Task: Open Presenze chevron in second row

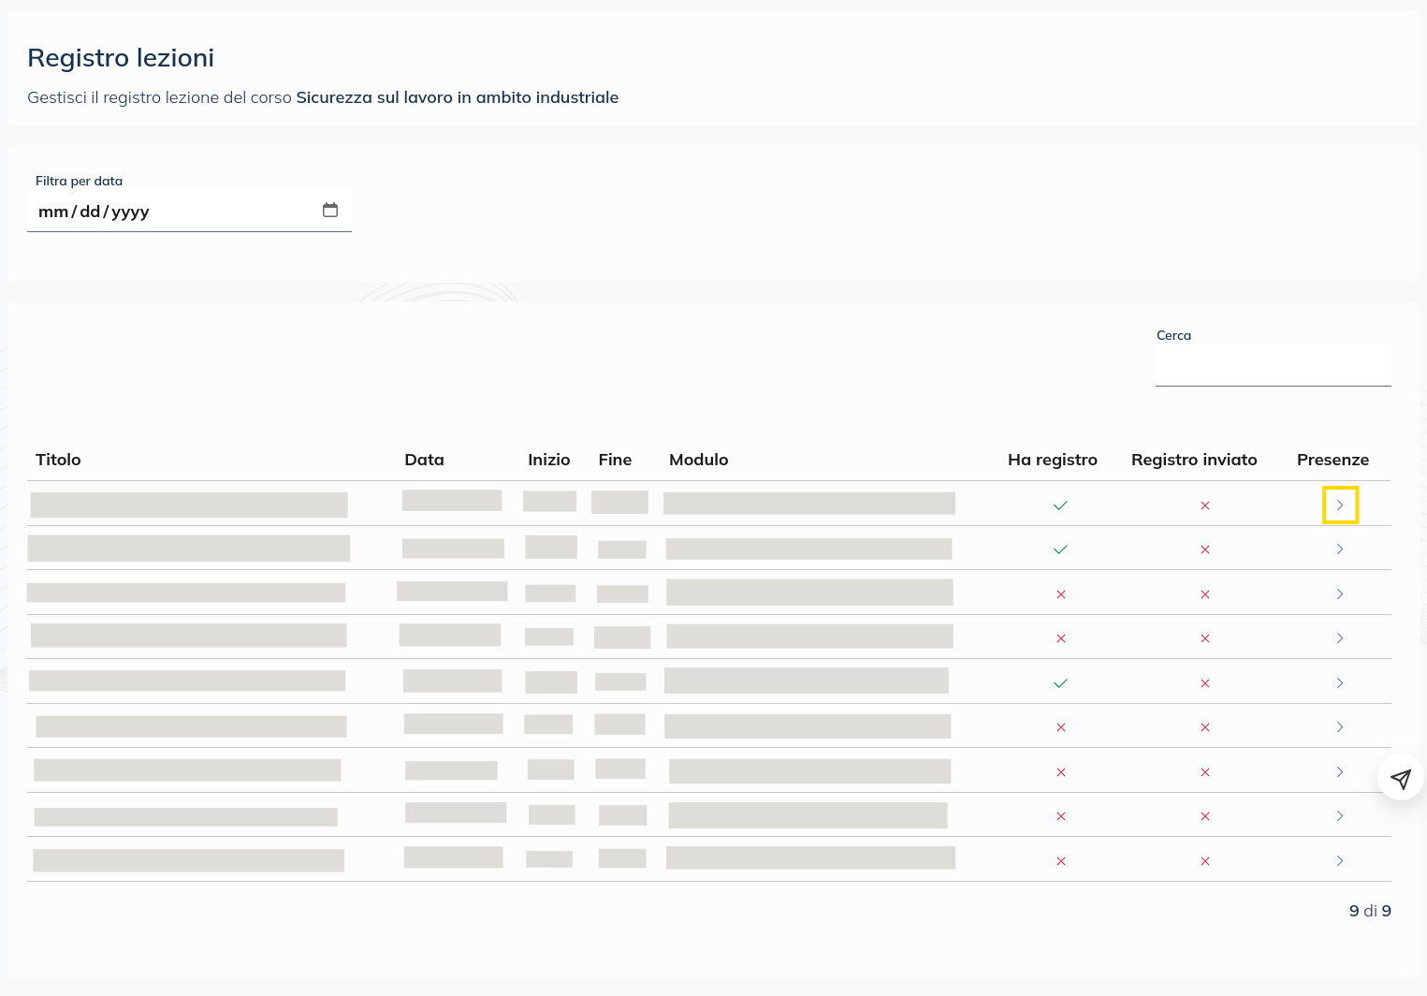Action: pos(1340,549)
